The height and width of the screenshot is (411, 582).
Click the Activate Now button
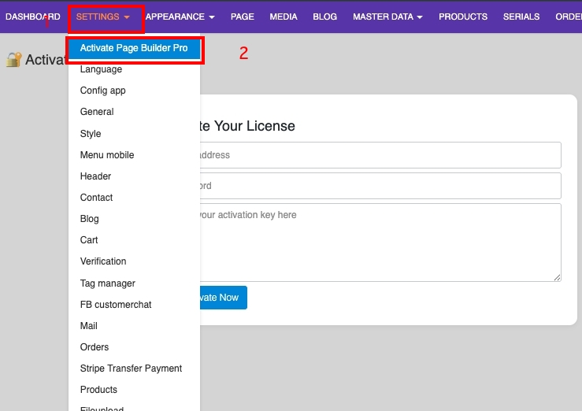coord(222,298)
